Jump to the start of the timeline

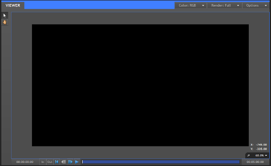click(x=57, y=162)
